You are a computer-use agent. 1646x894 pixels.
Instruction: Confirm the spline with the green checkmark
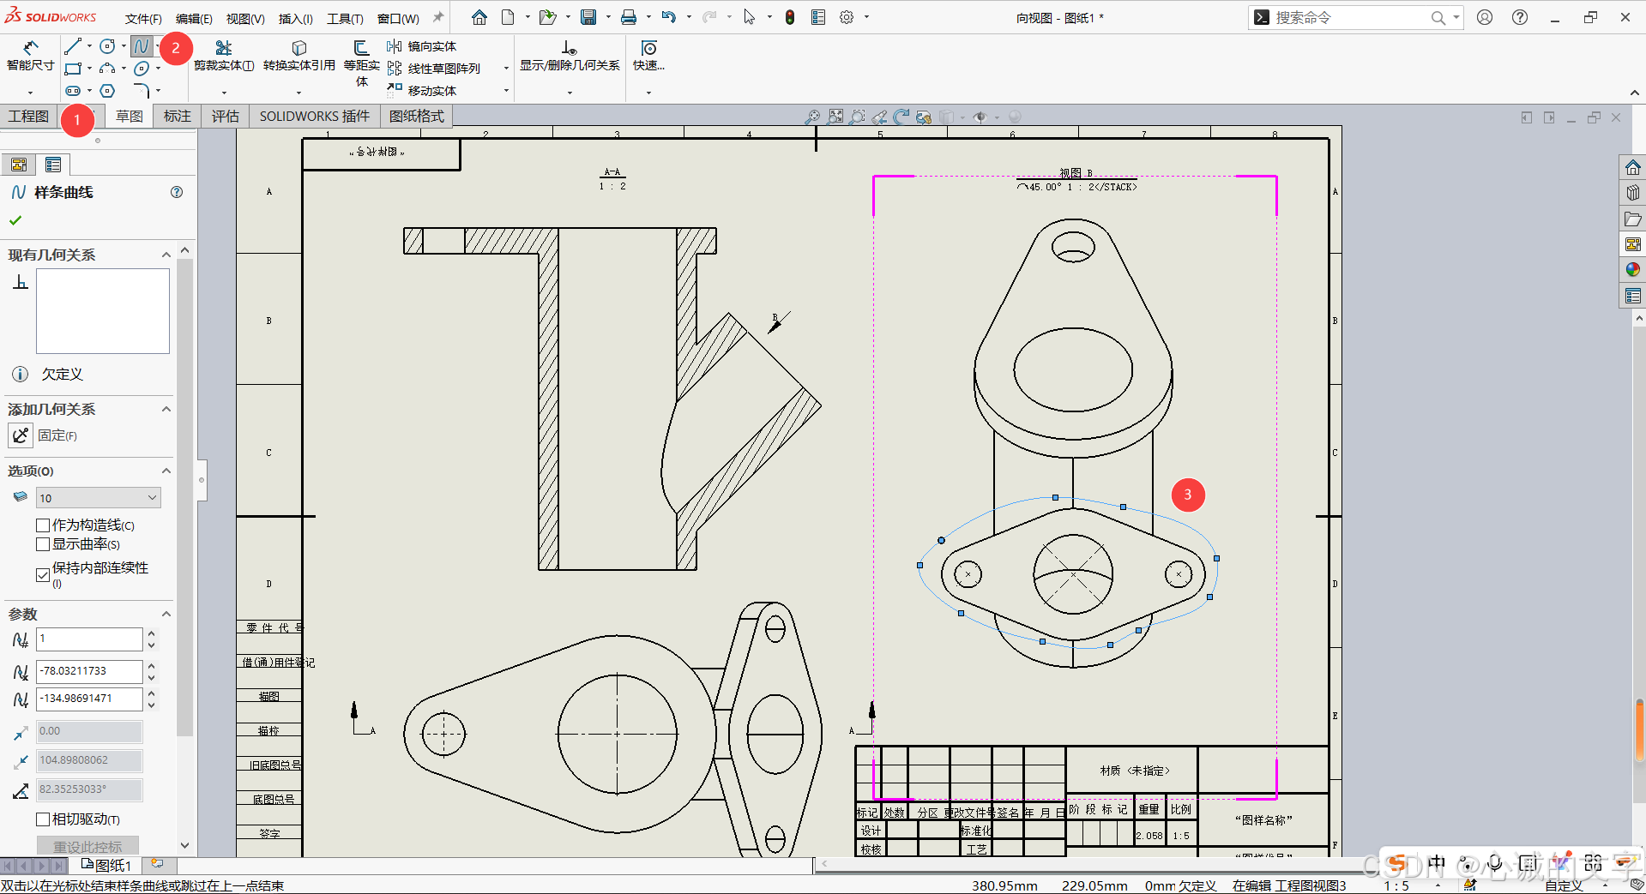click(15, 220)
